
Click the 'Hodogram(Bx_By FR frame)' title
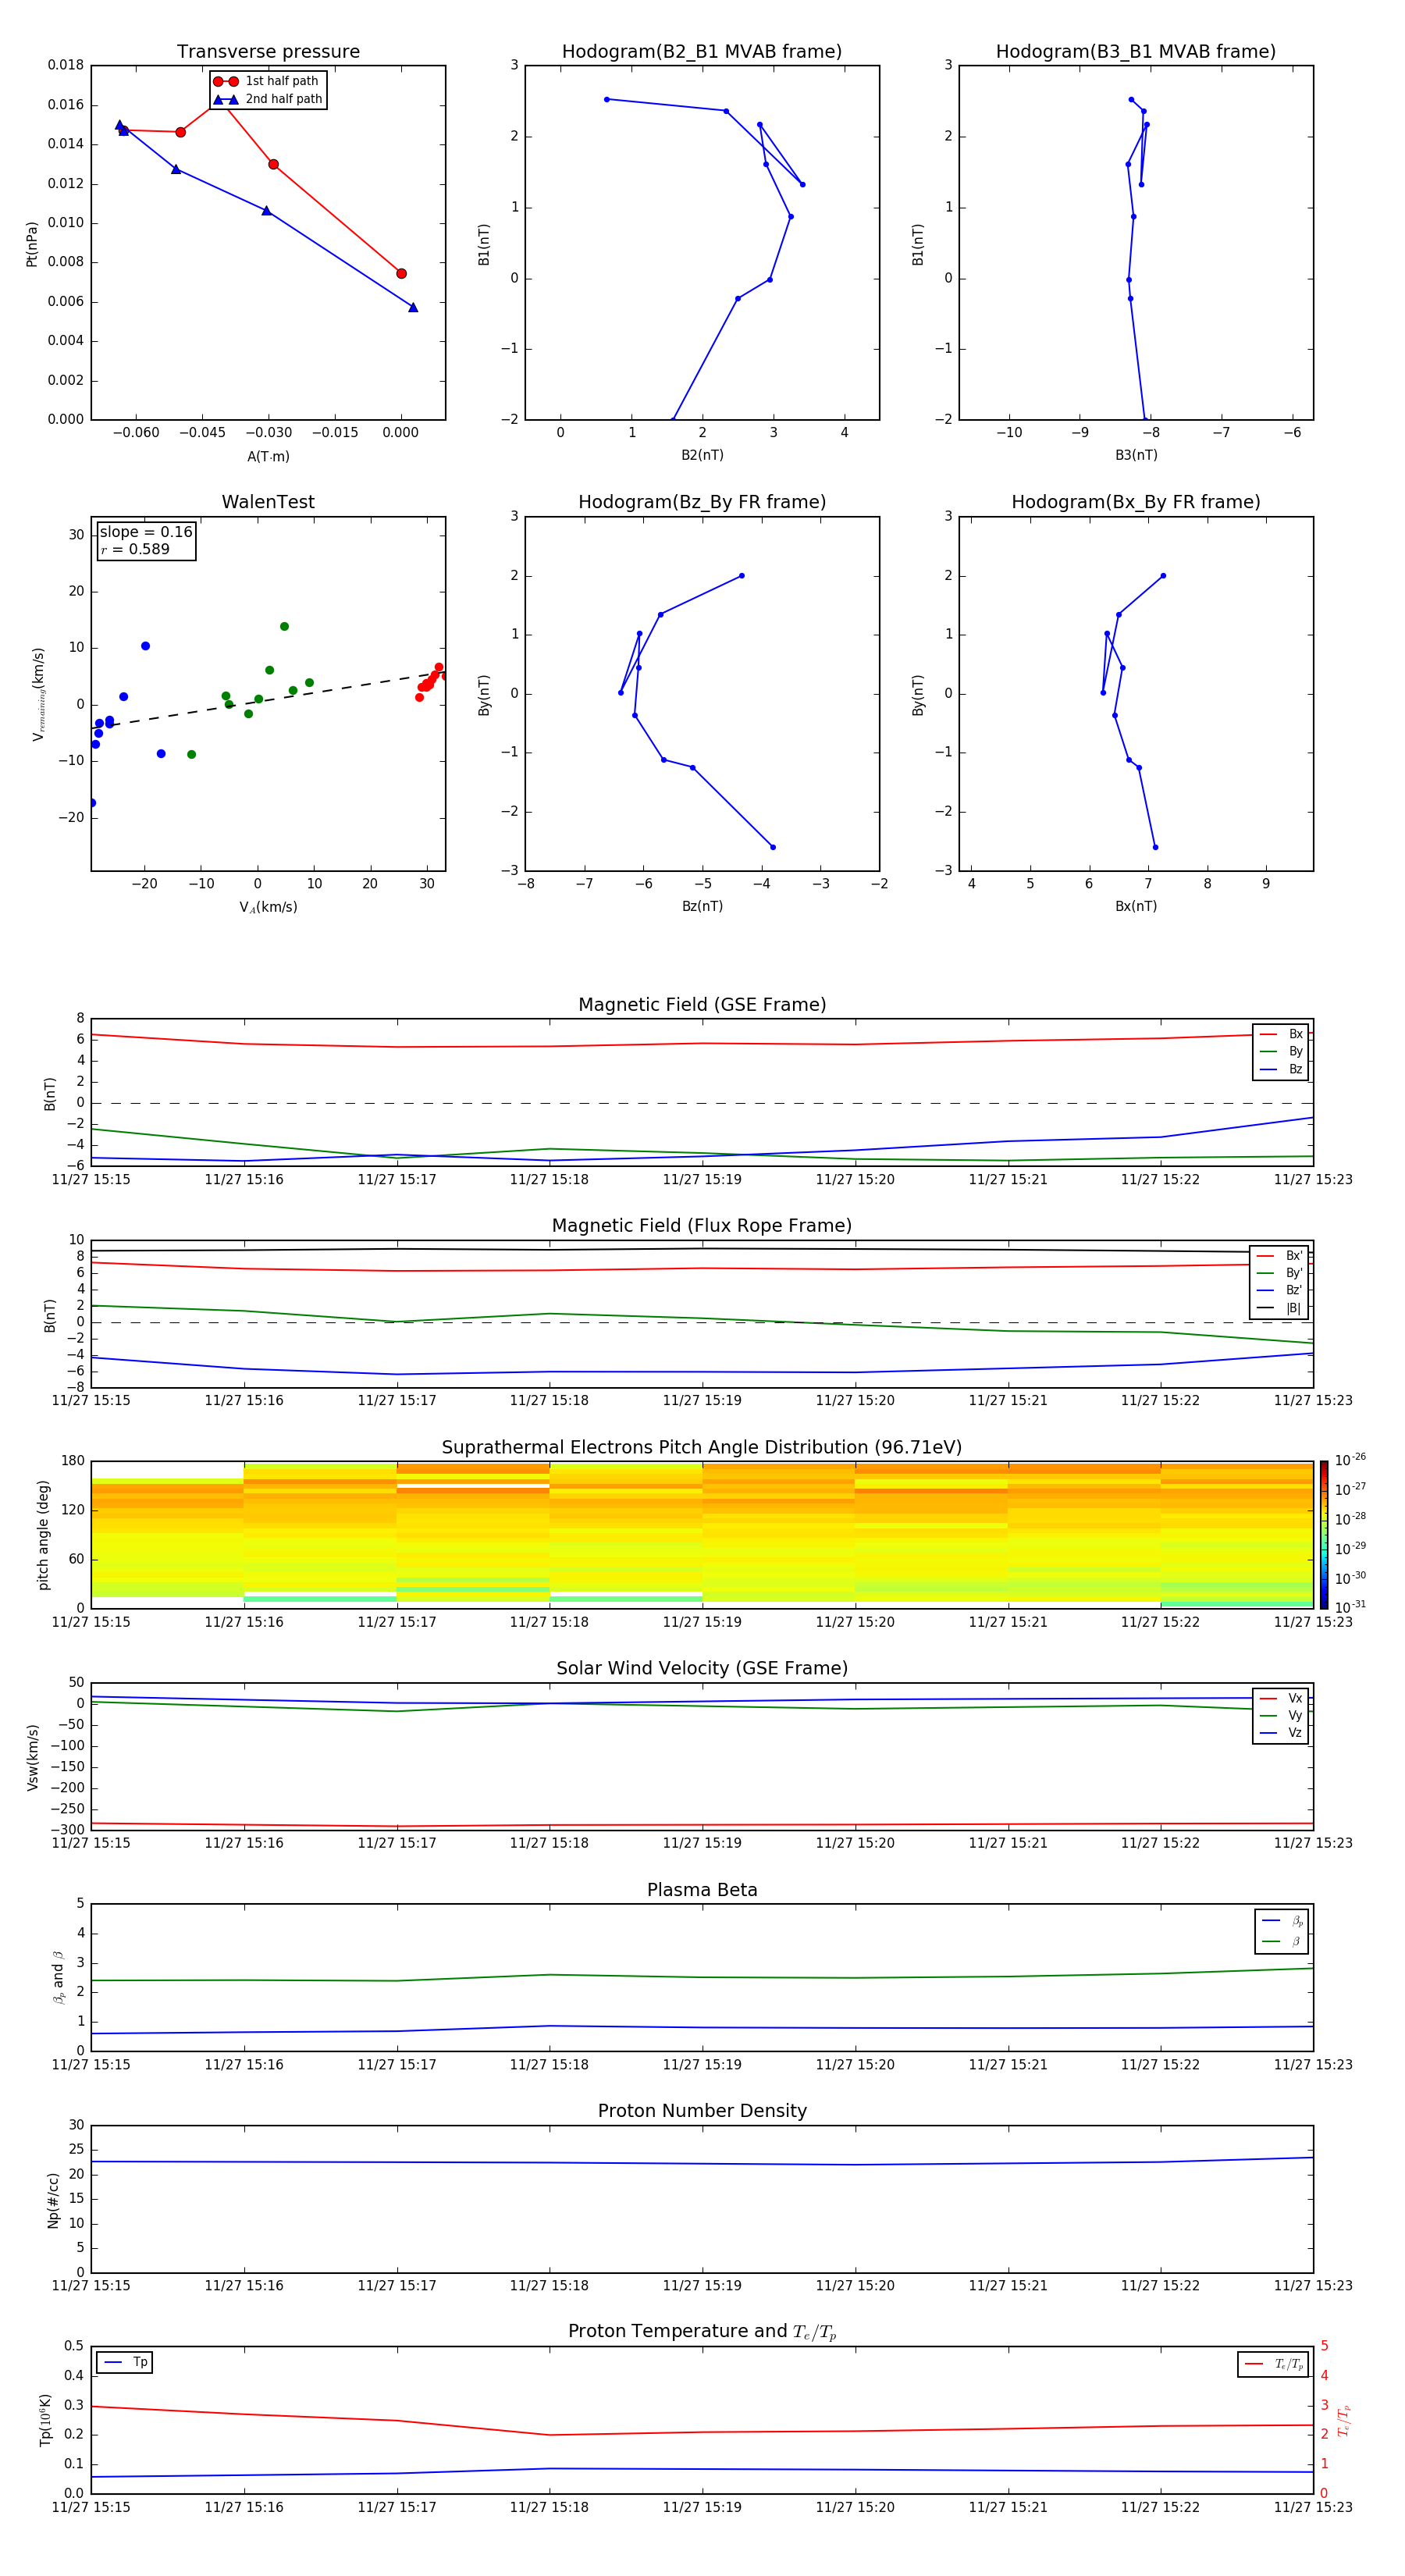[x=1136, y=502]
